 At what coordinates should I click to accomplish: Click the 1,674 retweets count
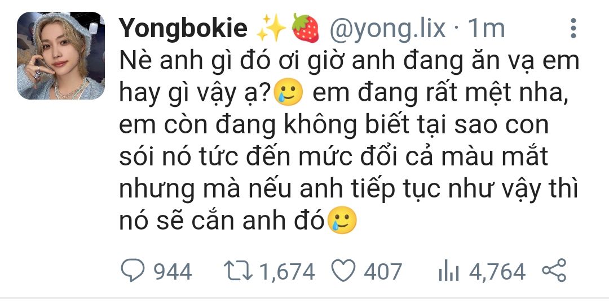coord(286,272)
